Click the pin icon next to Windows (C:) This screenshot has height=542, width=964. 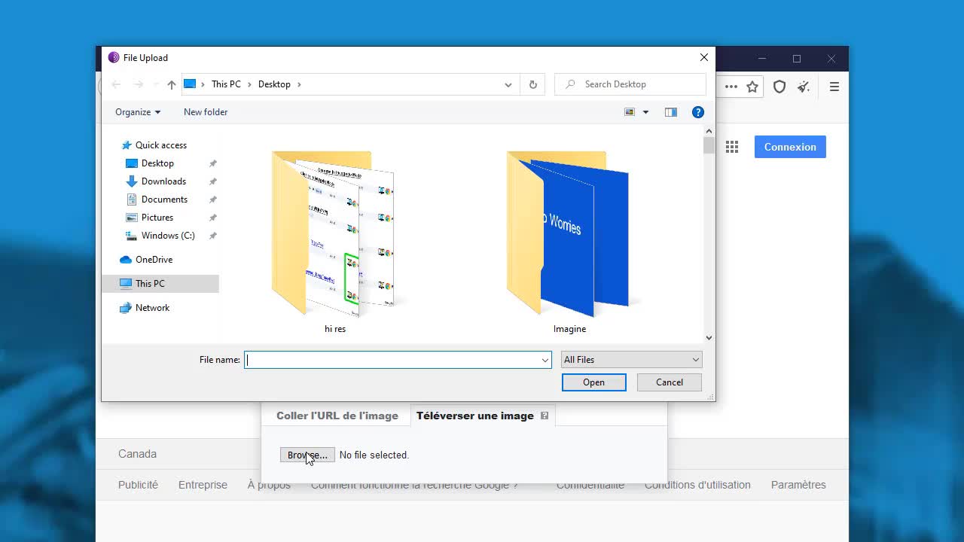pos(212,236)
